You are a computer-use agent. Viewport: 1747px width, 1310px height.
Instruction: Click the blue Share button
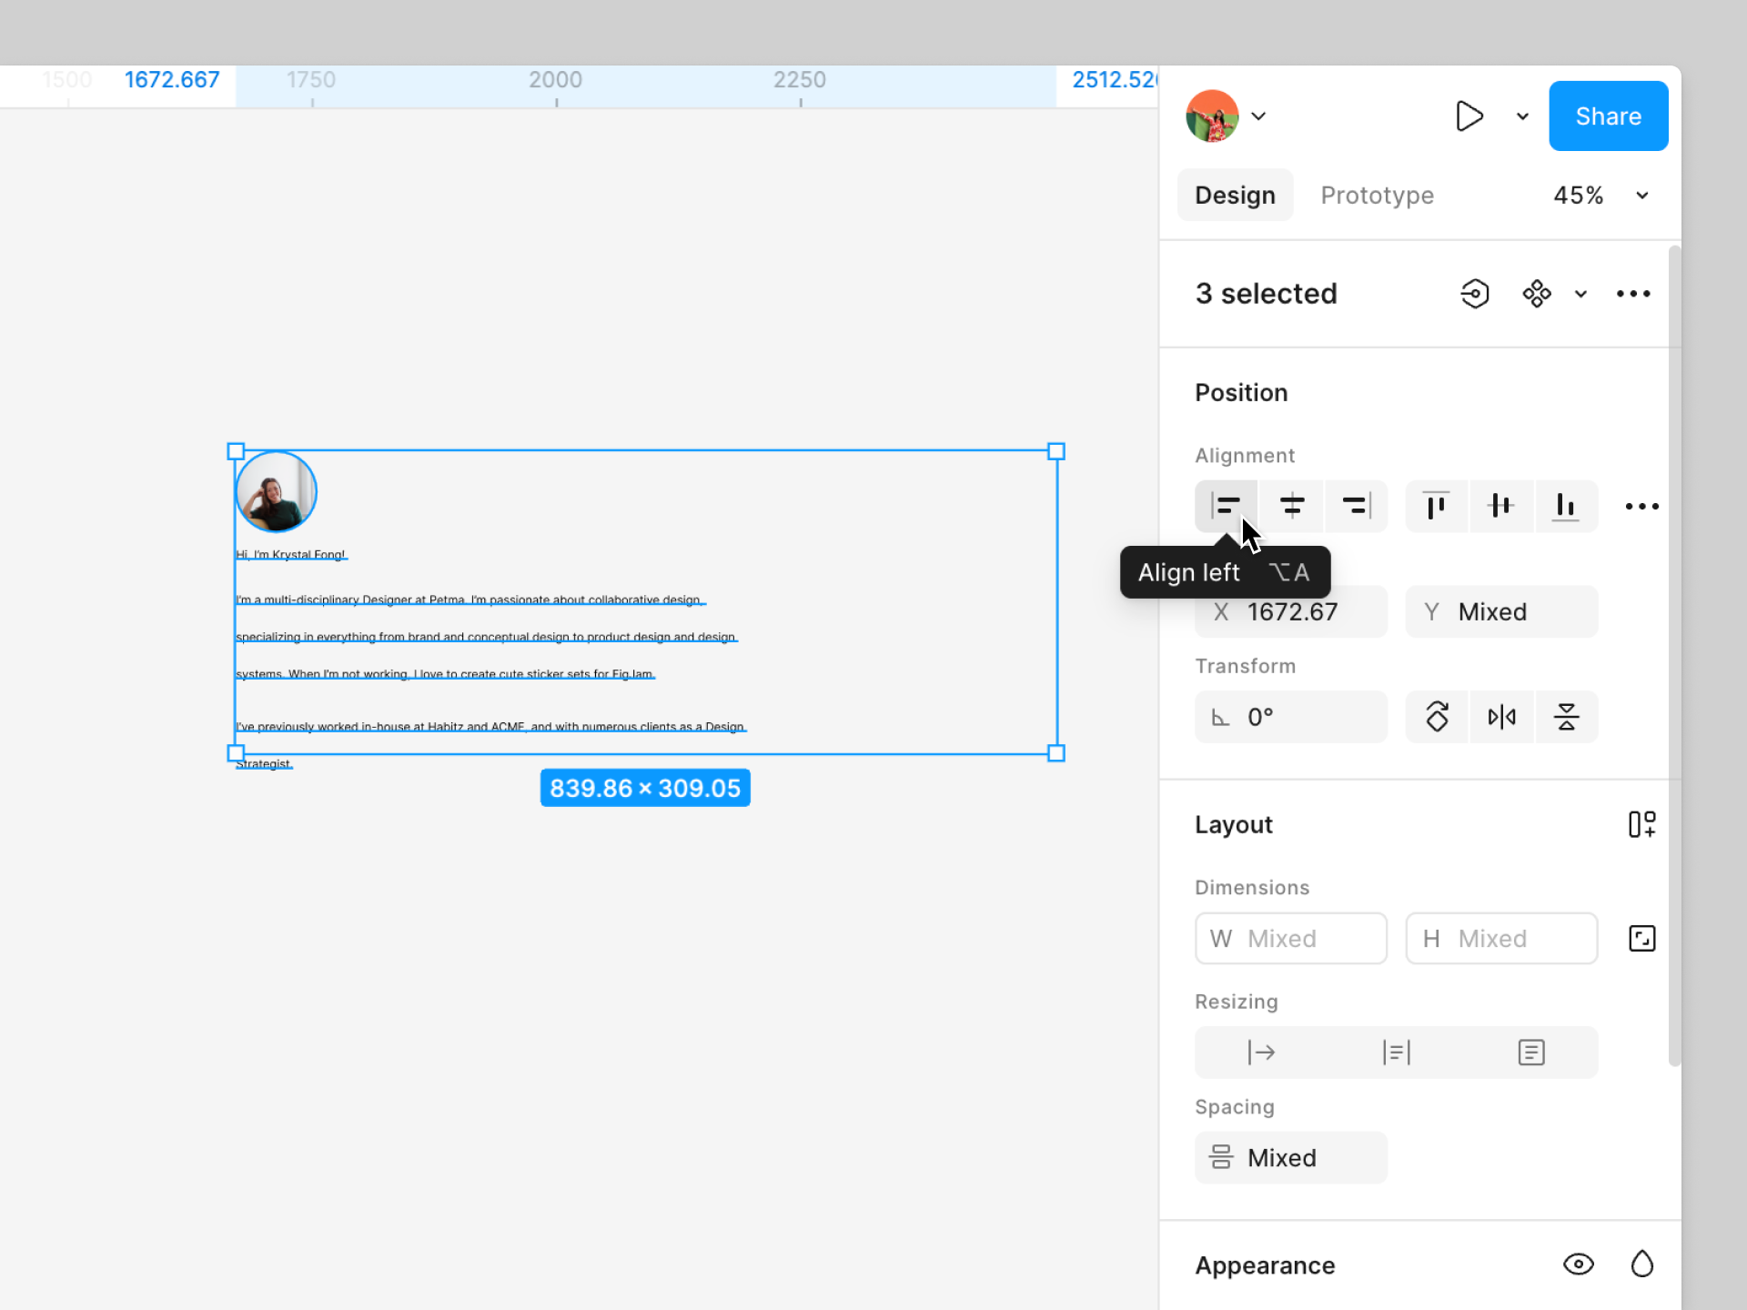[x=1608, y=116]
